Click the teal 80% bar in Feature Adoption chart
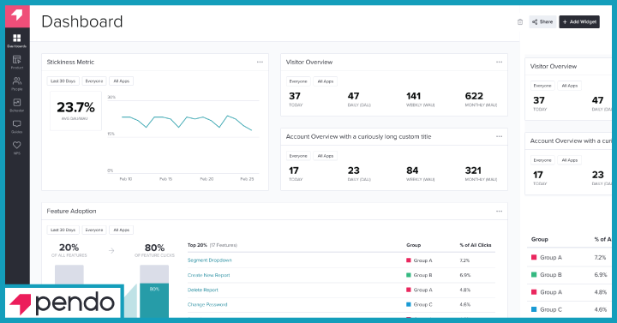617x323 pixels. pos(154,300)
